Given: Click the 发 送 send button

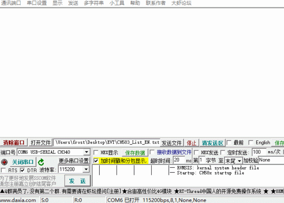Looking at the screenshot, I should (x=77, y=181).
